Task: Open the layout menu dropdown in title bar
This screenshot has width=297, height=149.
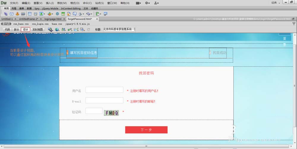Action: click(138, 3)
